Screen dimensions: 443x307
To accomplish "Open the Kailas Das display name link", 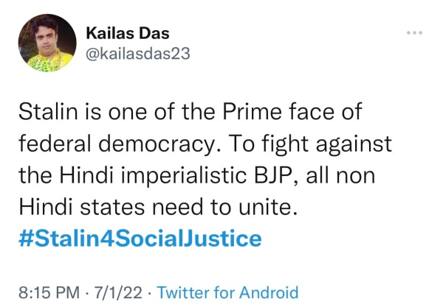I will [127, 32].
